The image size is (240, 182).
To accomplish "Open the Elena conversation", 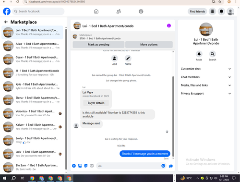I will [x=32, y=100].
